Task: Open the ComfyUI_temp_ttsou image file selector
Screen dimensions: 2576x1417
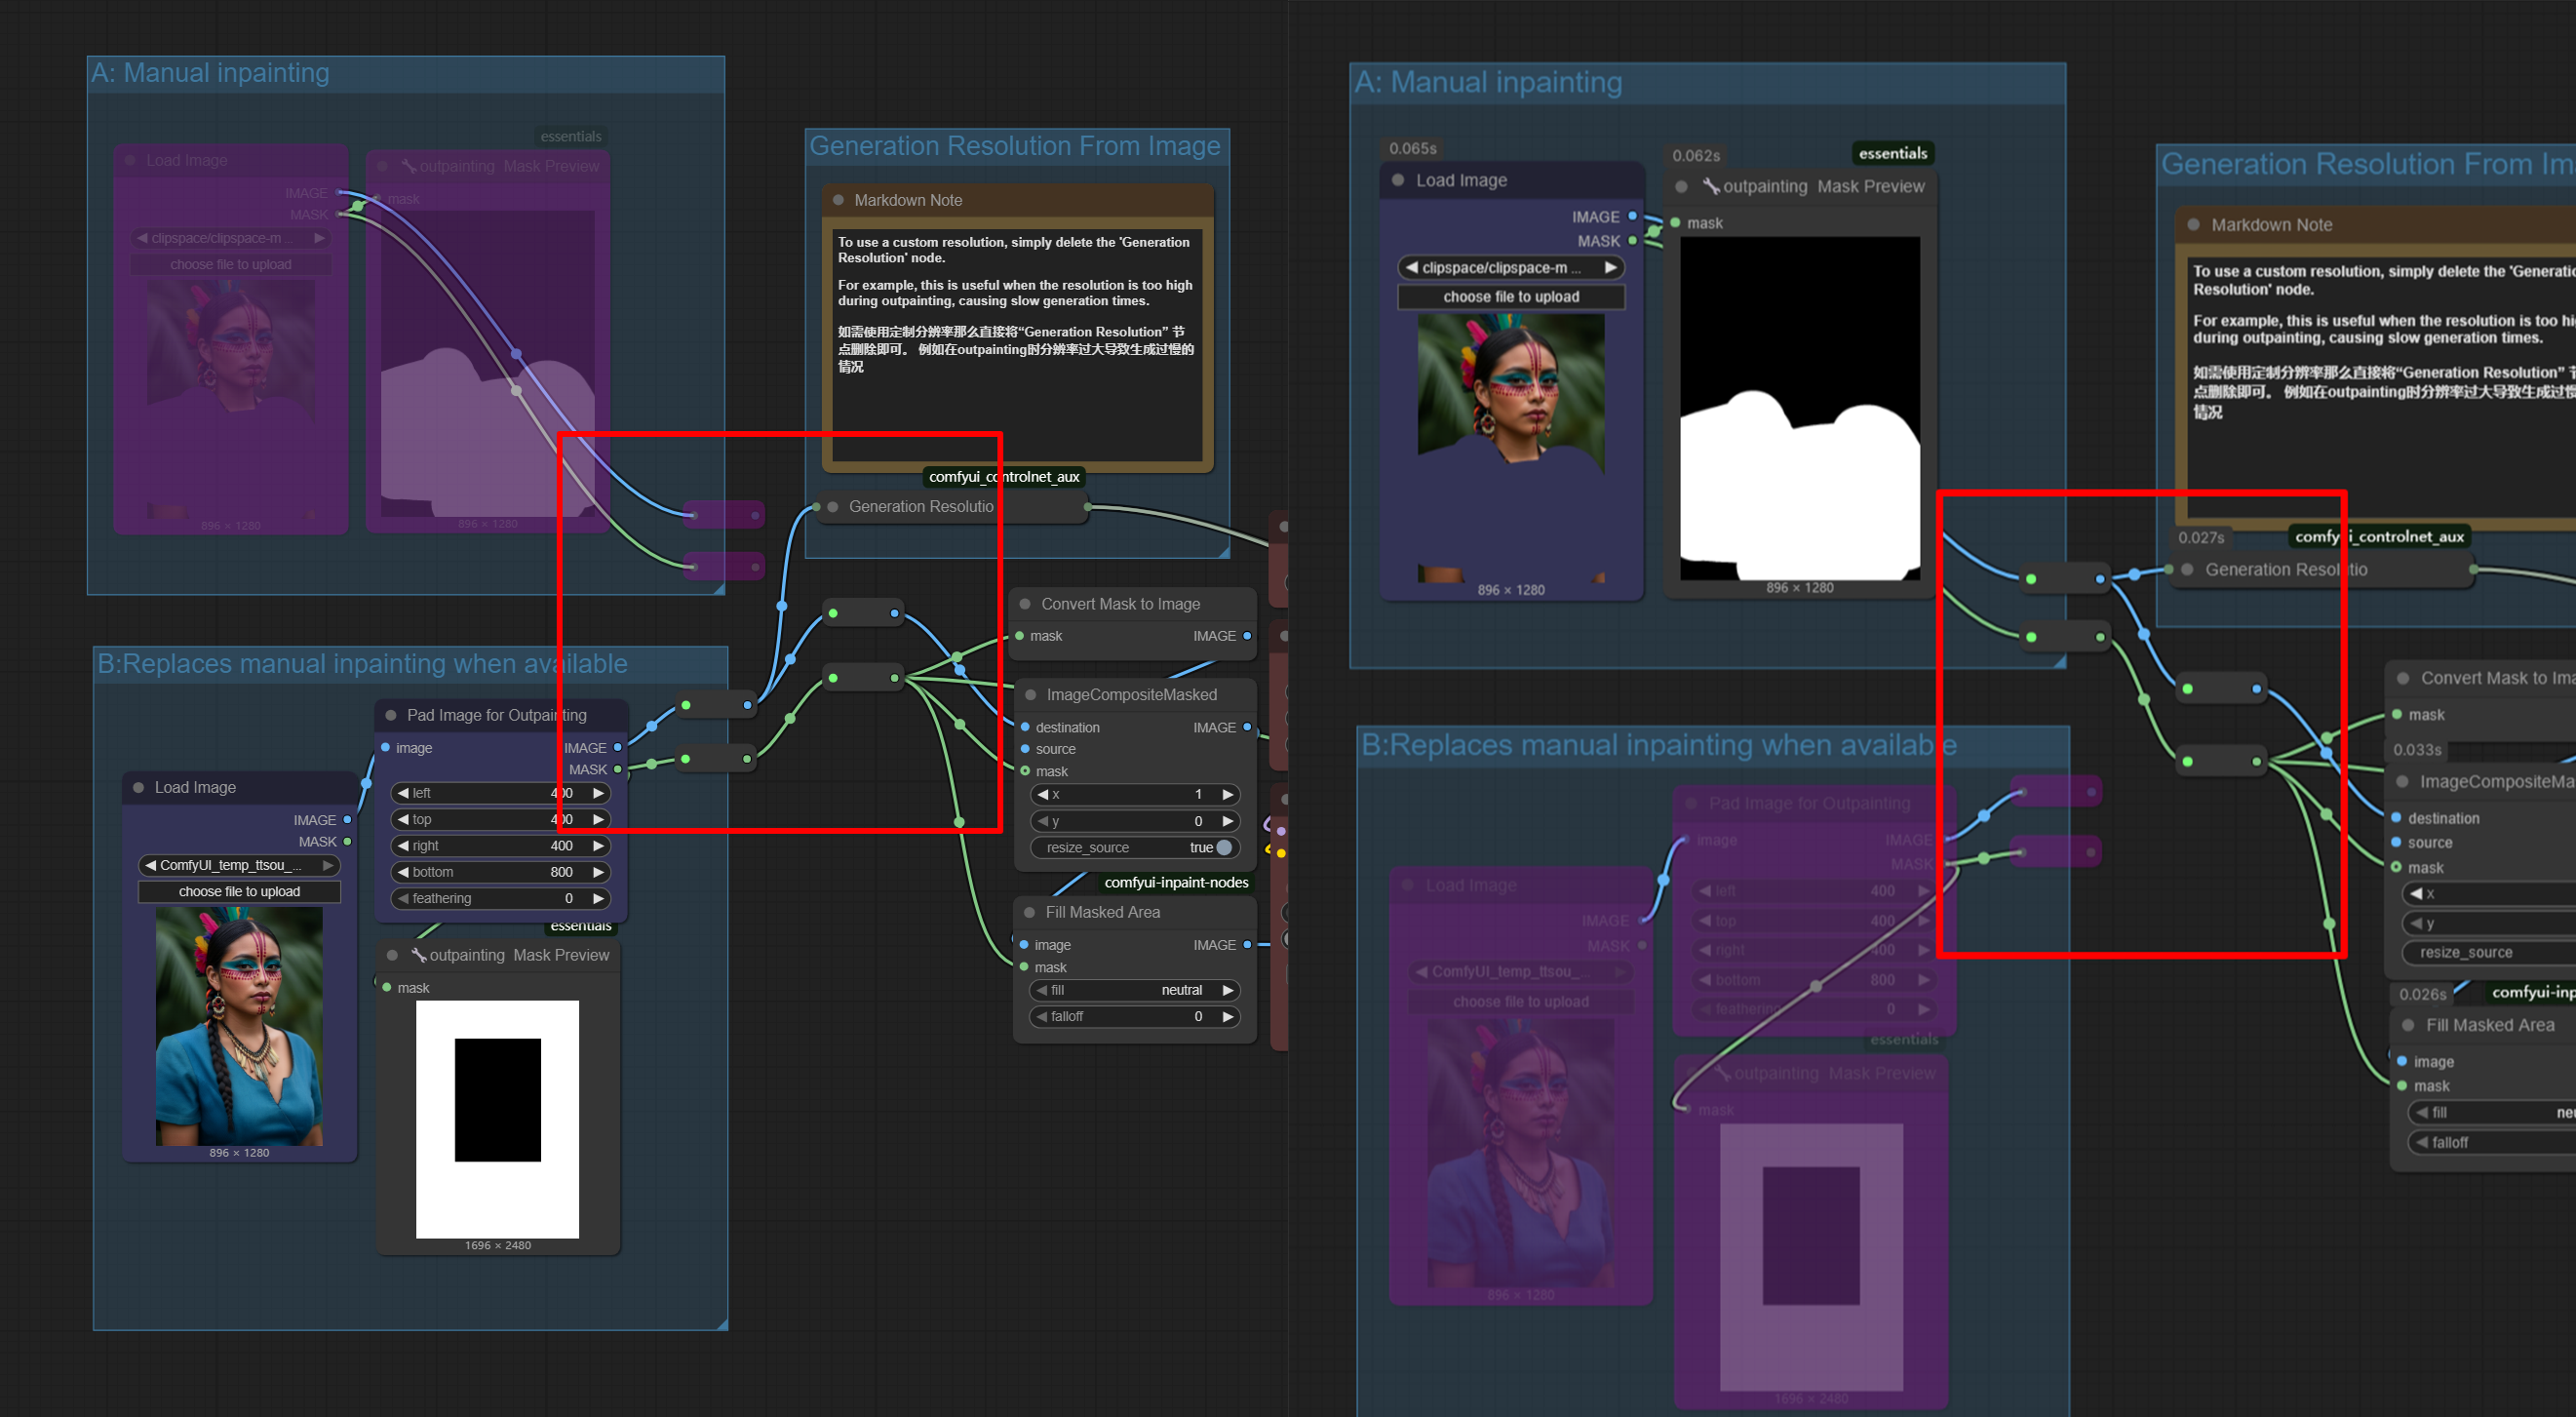Action: (238, 865)
